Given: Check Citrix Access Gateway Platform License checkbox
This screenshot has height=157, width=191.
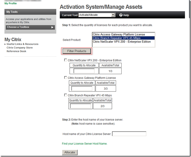Looking at the screenshot, I should tap(66, 78).
